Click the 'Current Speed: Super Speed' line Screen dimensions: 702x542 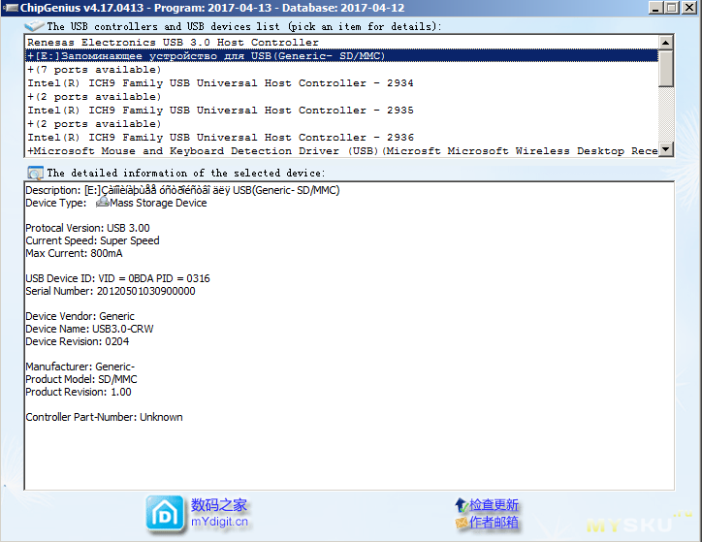coord(92,240)
